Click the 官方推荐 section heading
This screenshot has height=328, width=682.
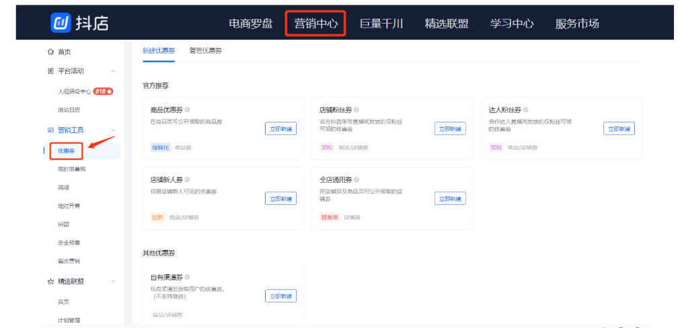coord(155,86)
